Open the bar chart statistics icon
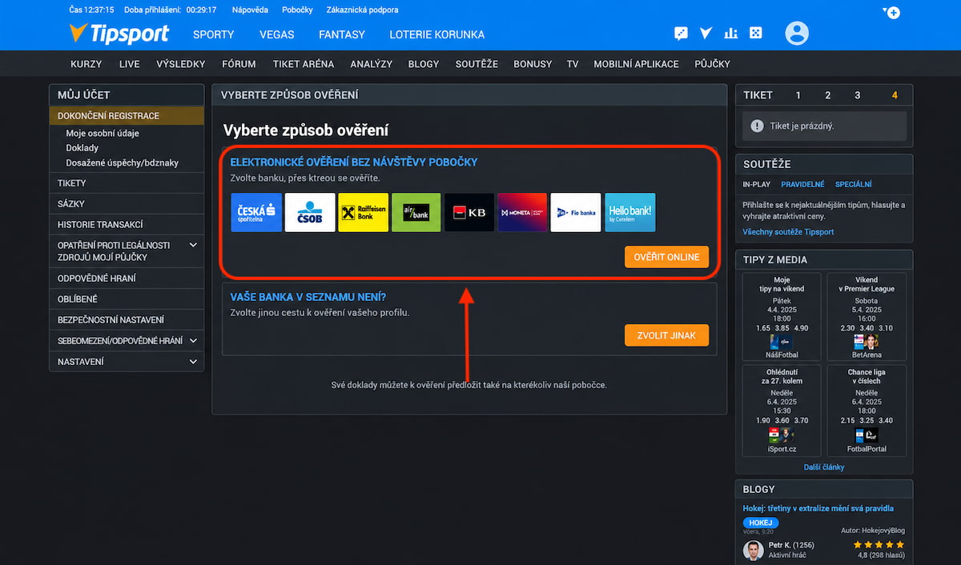Screen dimensions: 961x565 click(730, 34)
